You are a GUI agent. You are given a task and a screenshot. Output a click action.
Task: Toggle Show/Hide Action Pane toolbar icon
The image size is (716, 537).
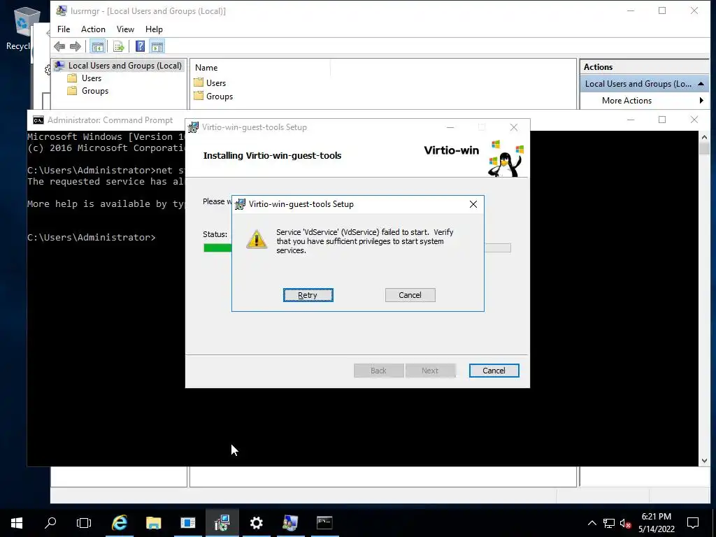click(157, 46)
